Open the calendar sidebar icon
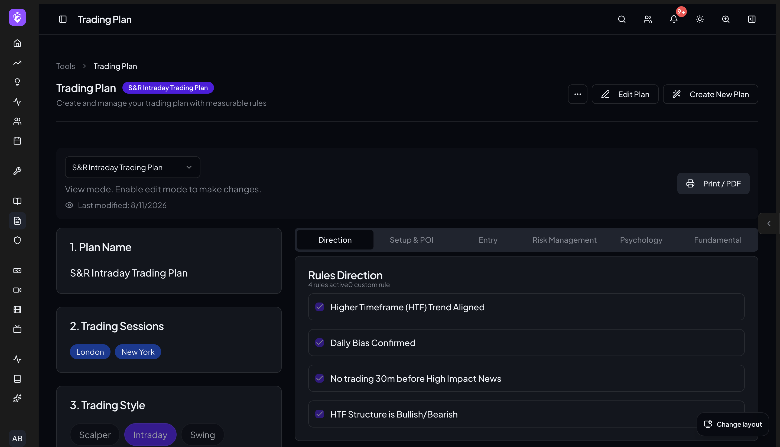The image size is (780, 447). 17,141
